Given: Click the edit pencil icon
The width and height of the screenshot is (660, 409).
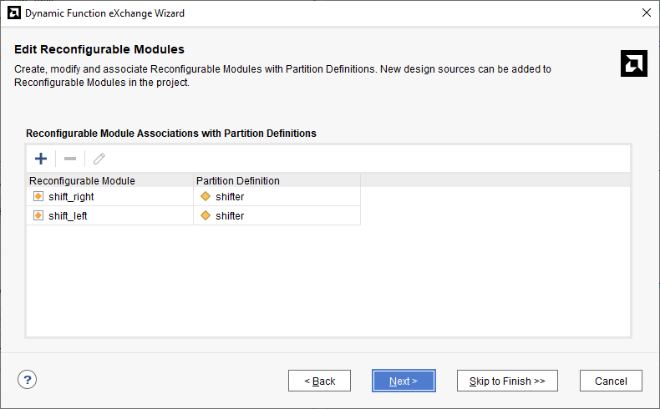Looking at the screenshot, I should [99, 159].
